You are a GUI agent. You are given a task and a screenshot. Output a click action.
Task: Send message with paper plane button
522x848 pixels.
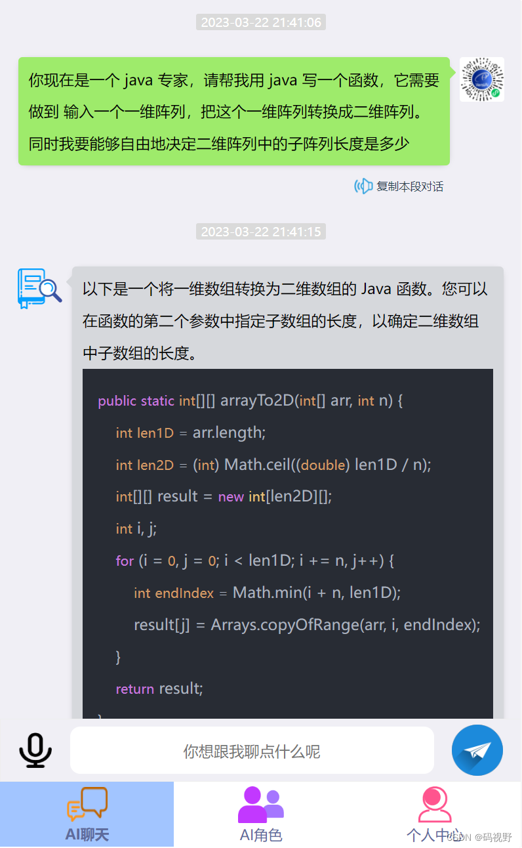coord(477,750)
